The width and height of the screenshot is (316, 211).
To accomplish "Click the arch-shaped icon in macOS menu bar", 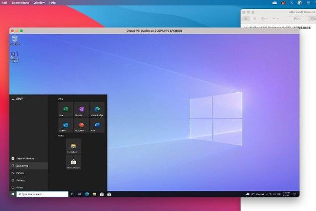I will 300,3.
